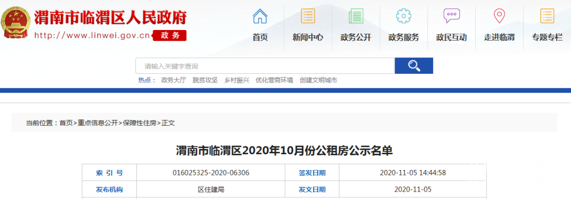The image size is (571, 199).
Task: Open the 政务公开 menu item
Action: tap(356, 37)
